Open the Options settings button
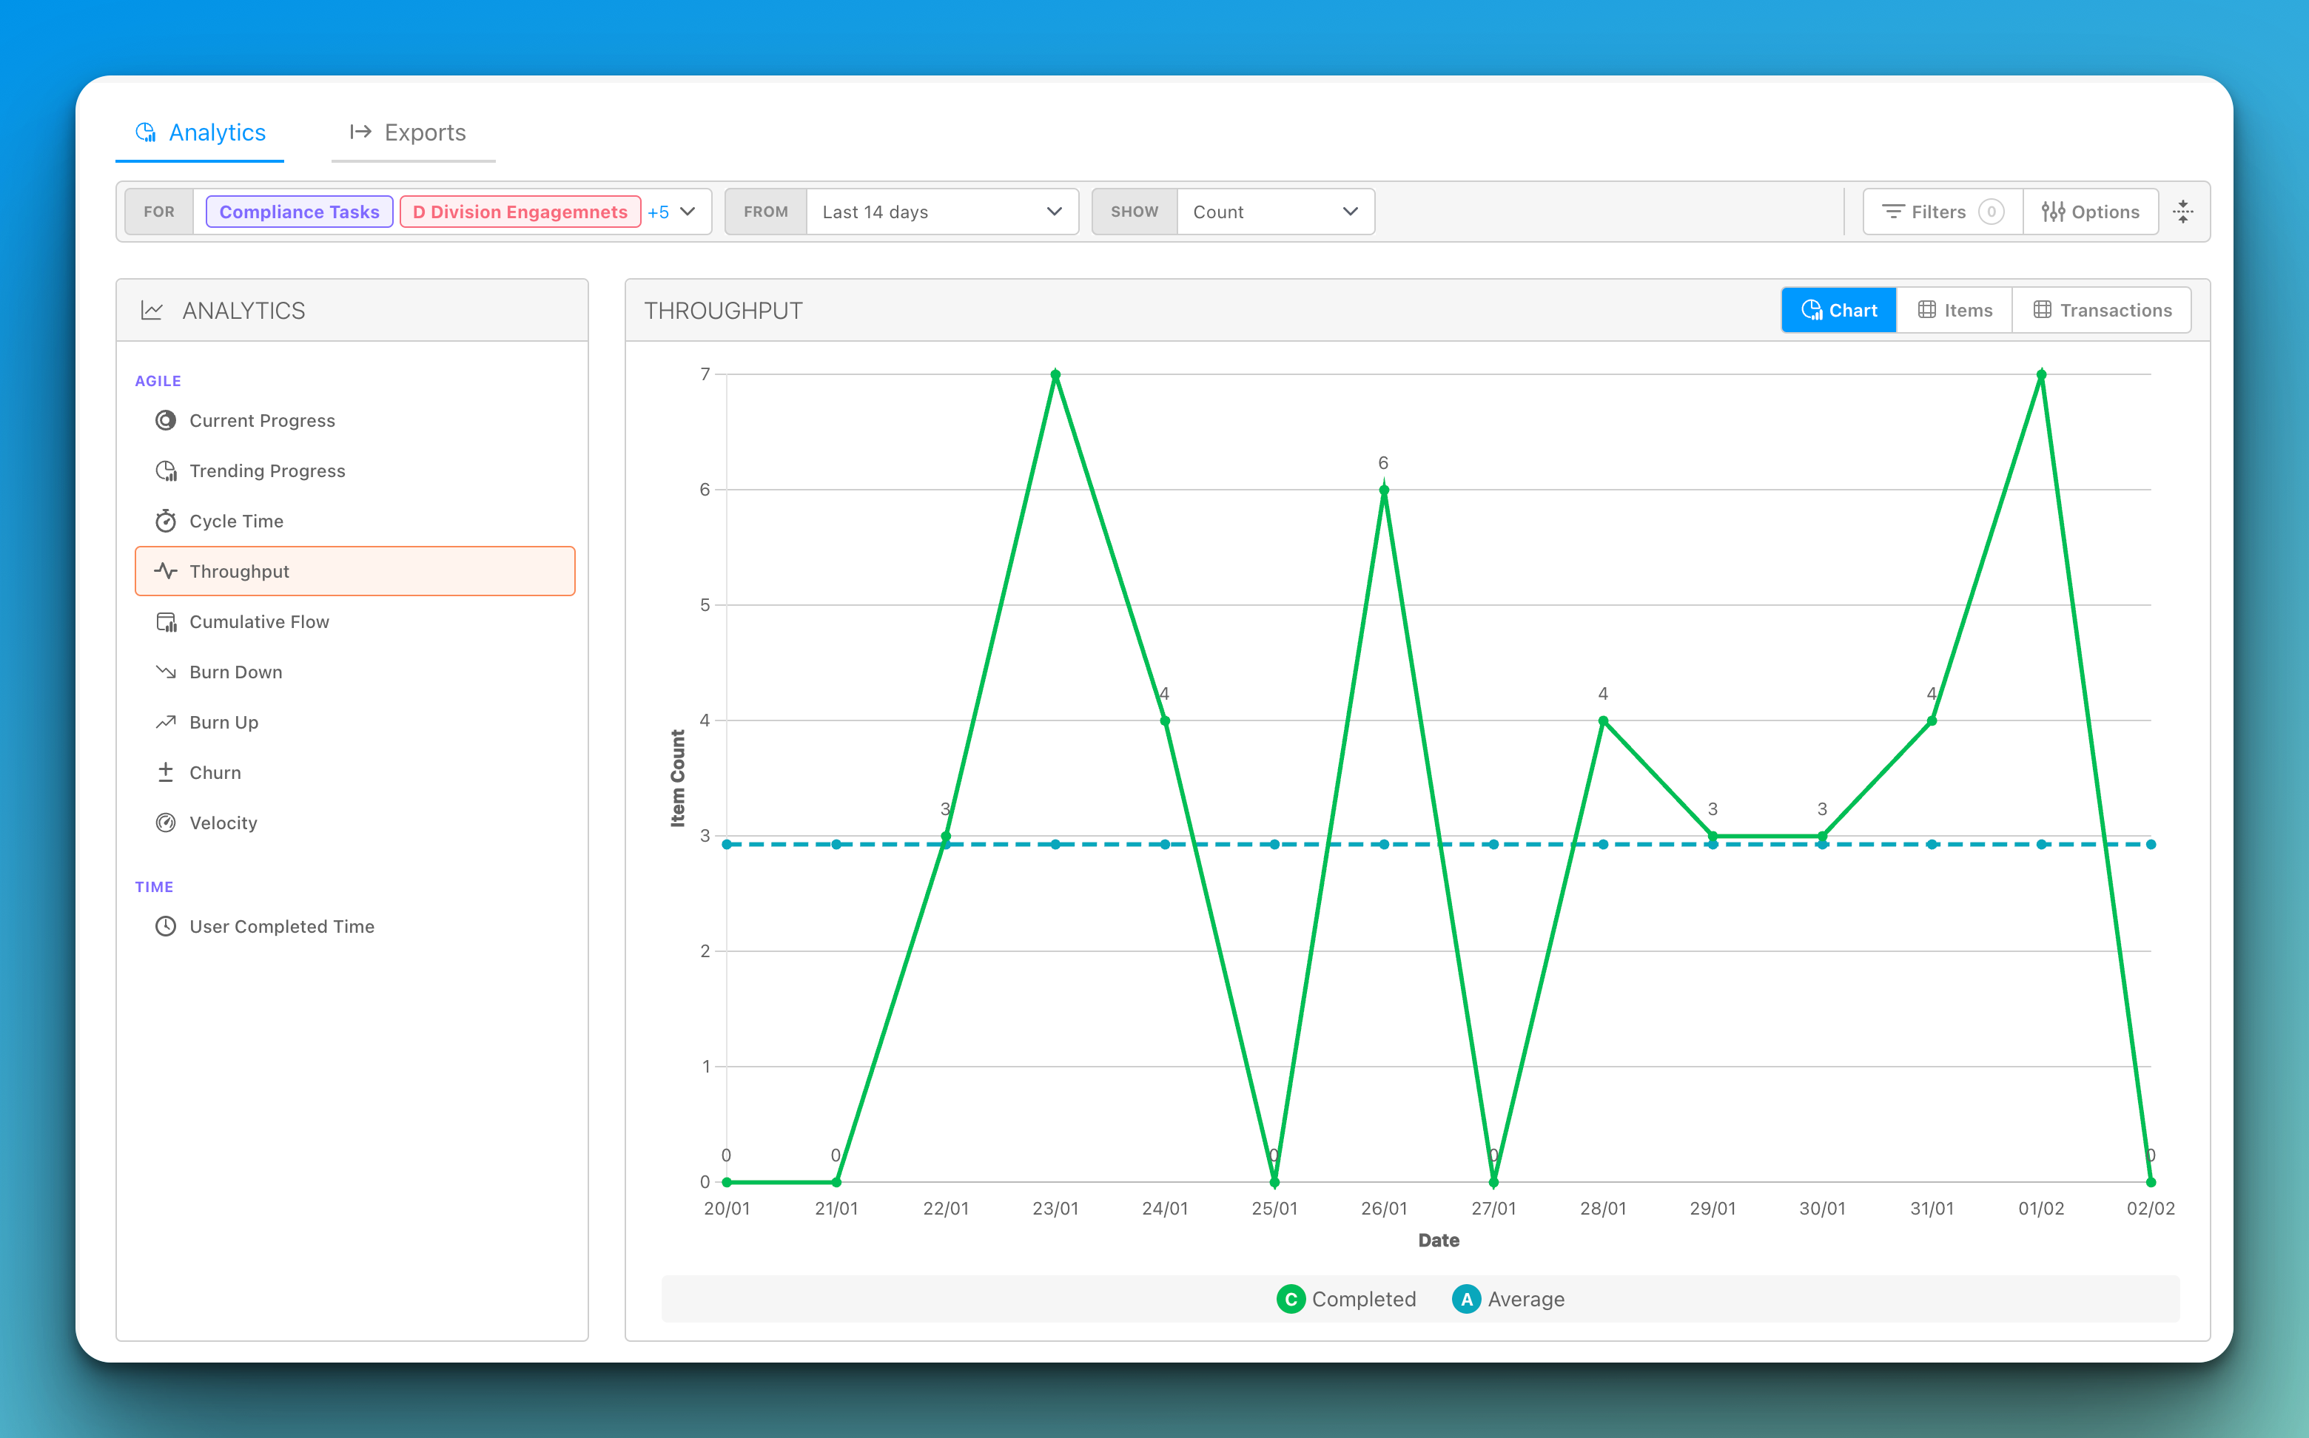The width and height of the screenshot is (2309, 1438). tap(2090, 212)
